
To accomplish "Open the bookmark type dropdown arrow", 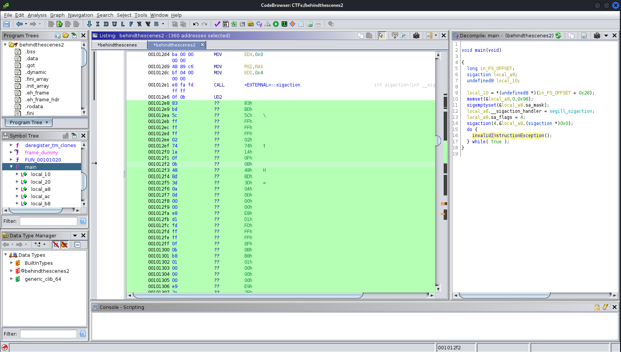I will [x=163, y=24].
